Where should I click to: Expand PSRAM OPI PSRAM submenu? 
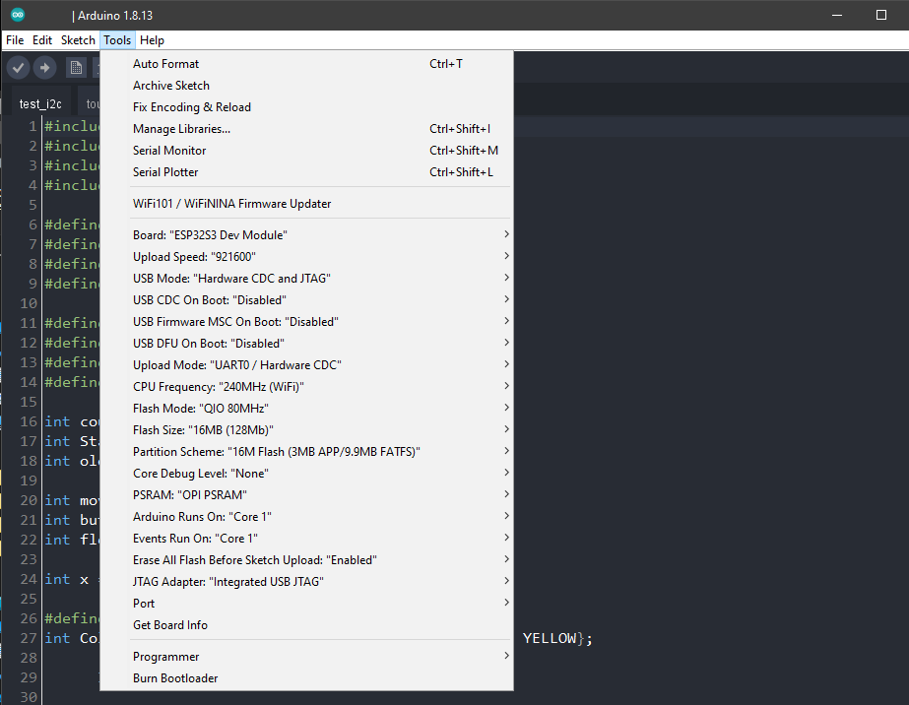point(306,494)
